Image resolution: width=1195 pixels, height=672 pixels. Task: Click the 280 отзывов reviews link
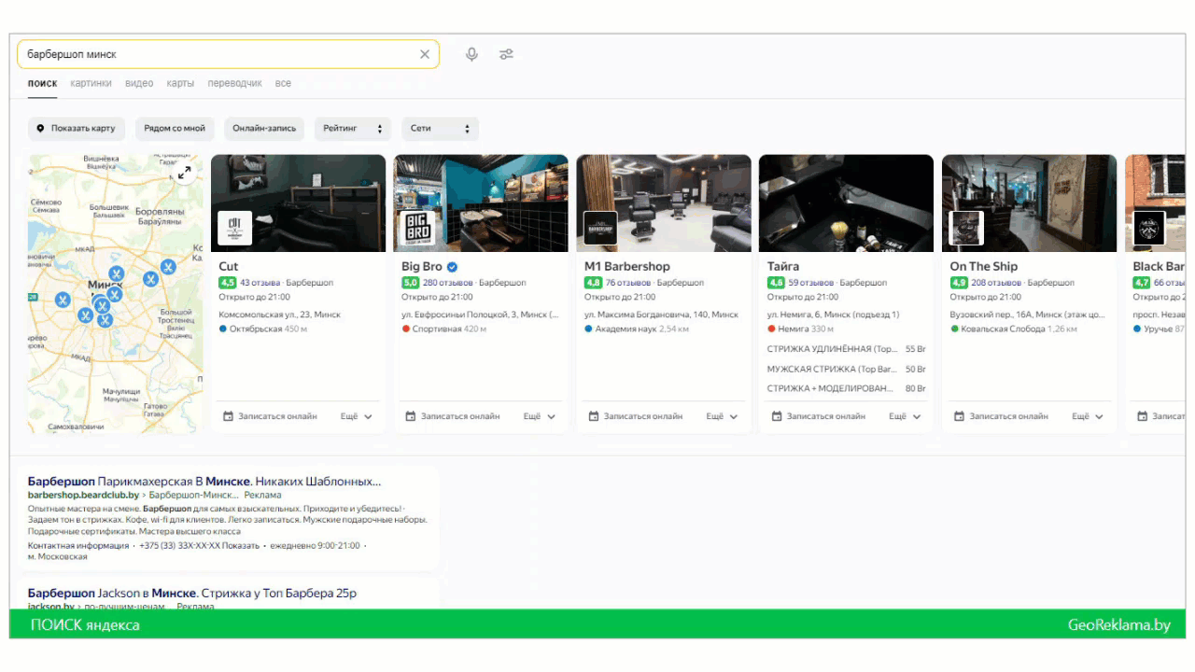click(x=448, y=283)
